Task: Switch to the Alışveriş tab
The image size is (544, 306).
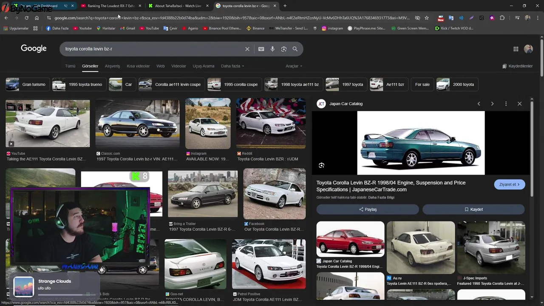Action: (x=112, y=66)
